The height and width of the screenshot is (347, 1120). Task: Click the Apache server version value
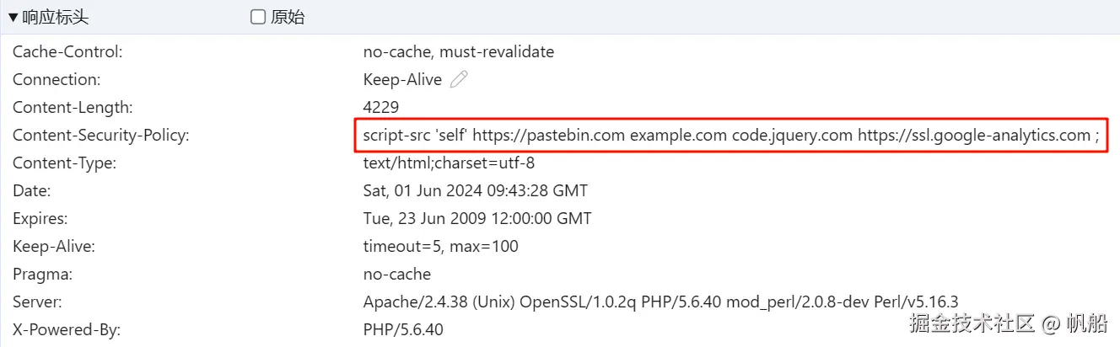tap(660, 302)
